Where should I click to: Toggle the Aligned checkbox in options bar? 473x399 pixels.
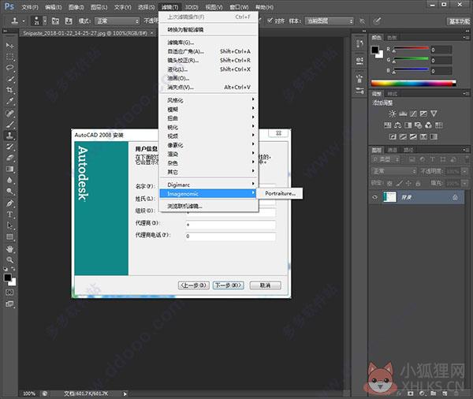point(270,21)
